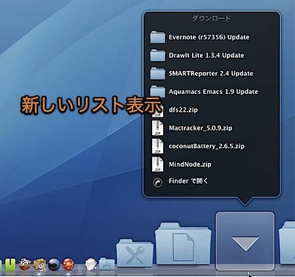295x277 pixels.
Task: Launch the red box with papers app
Action: [25, 264]
